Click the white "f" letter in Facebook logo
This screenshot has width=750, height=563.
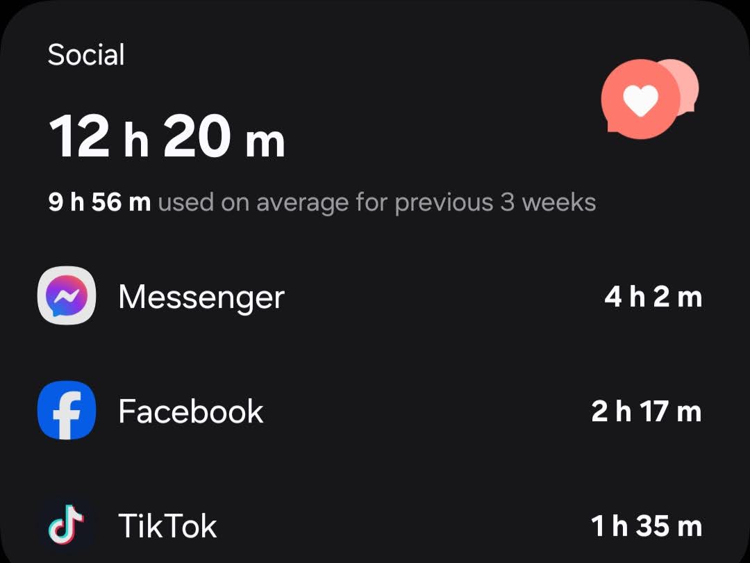[67, 414]
